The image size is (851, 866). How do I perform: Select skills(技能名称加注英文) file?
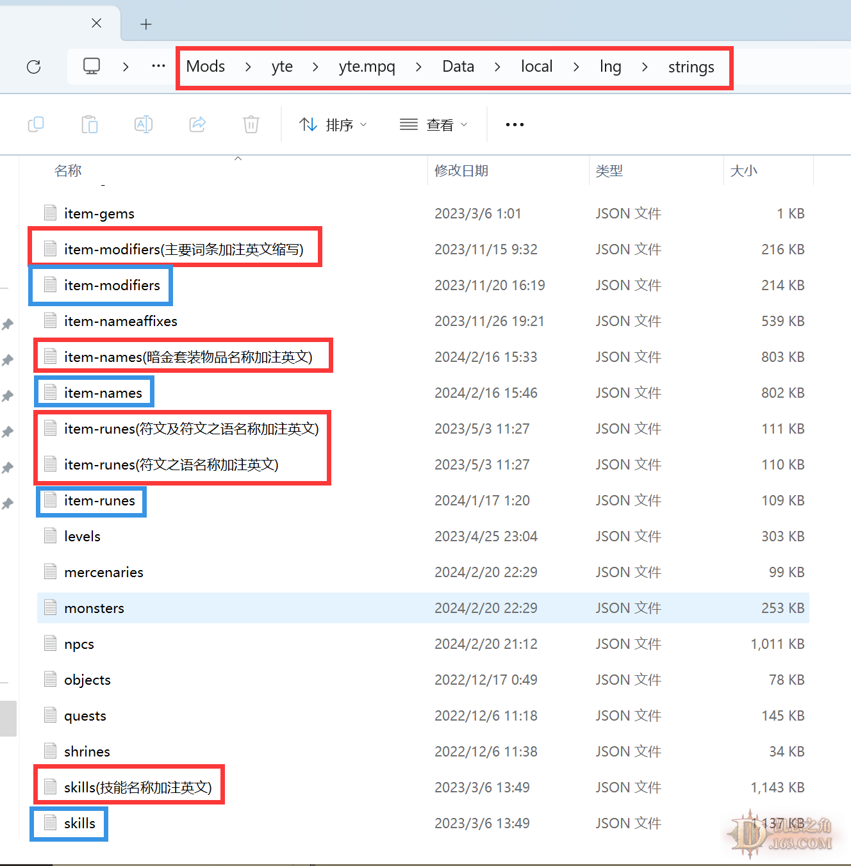pyautogui.click(x=138, y=787)
